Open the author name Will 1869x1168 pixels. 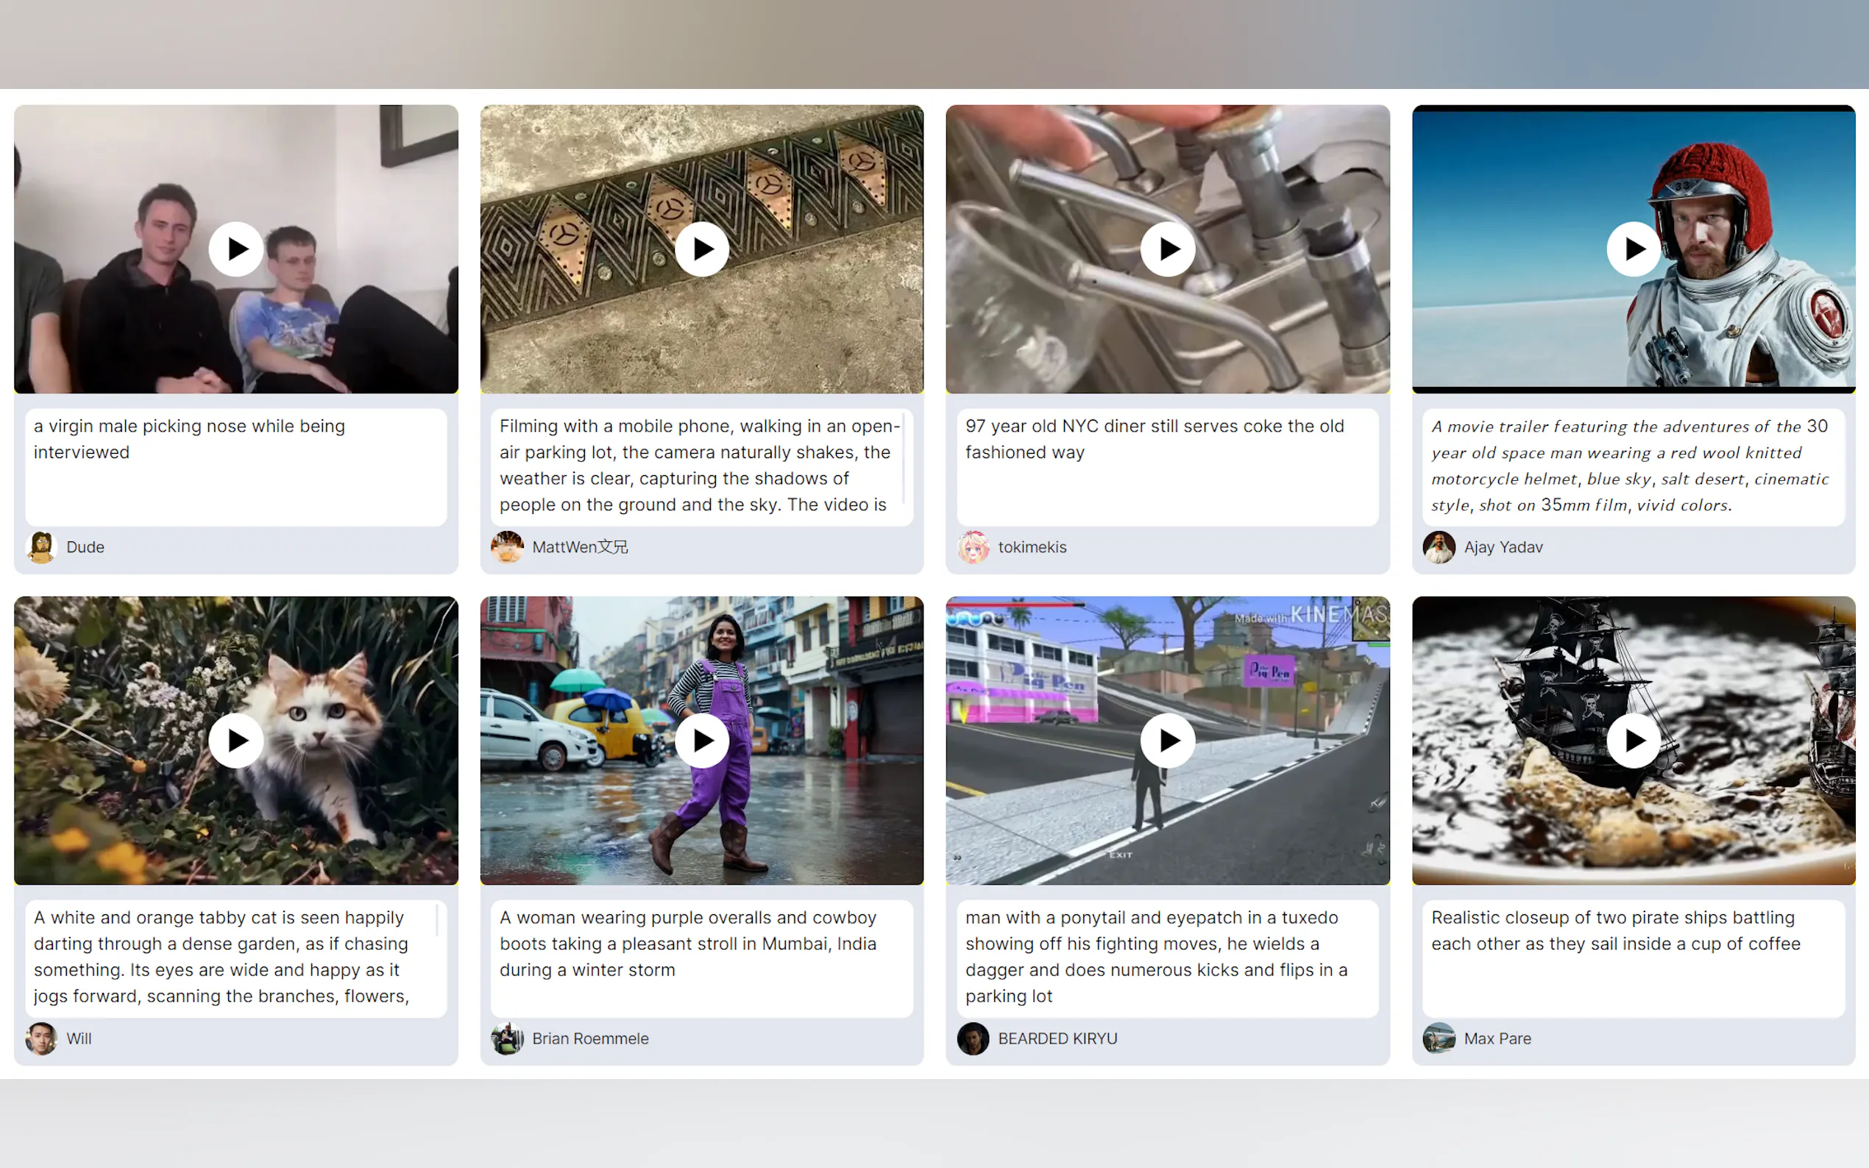tap(79, 1039)
